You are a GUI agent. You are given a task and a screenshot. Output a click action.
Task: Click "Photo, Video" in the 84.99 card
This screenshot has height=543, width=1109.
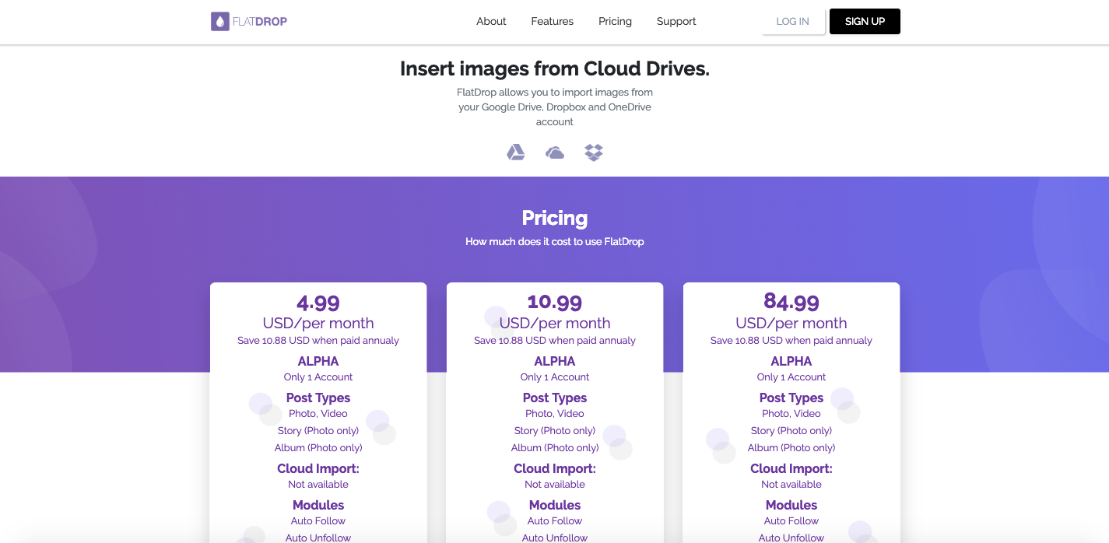791,414
